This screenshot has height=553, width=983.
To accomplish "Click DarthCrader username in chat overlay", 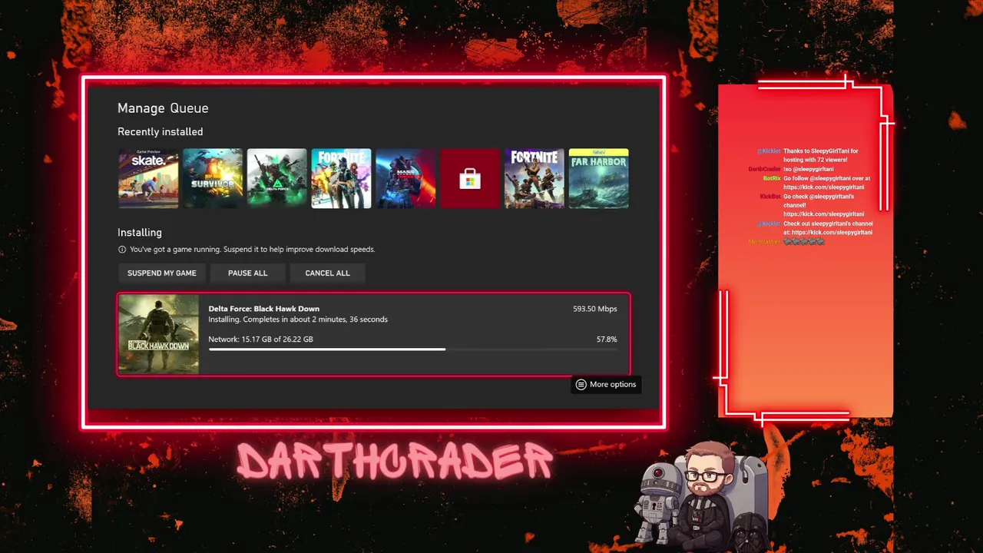I will coord(764,169).
